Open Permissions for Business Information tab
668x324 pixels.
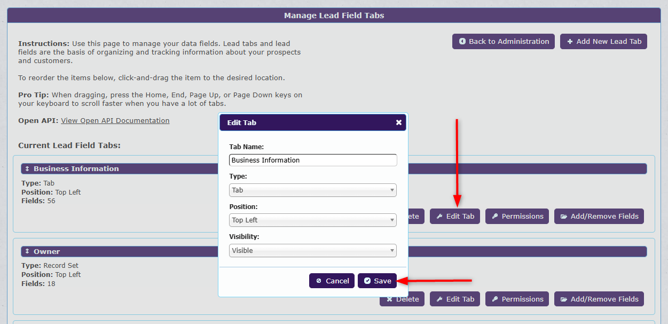pos(517,216)
